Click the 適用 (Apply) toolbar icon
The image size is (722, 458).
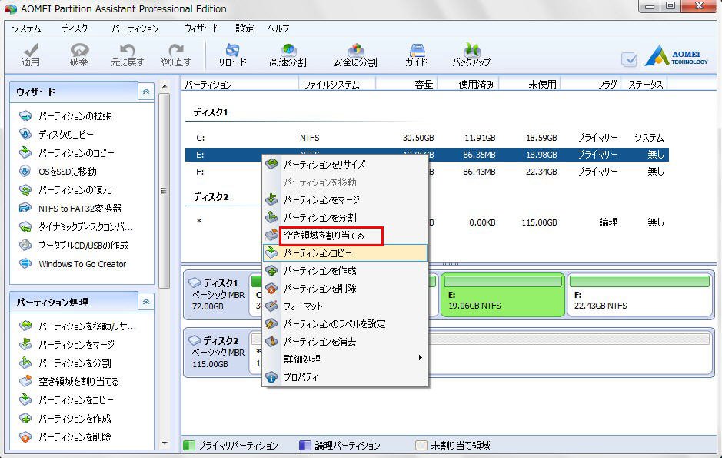coord(31,55)
